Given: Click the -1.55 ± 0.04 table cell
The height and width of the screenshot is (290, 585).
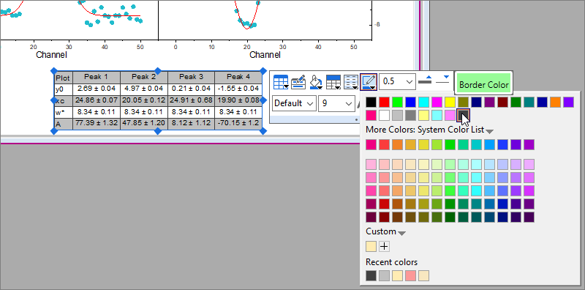Looking at the screenshot, I should (238, 89).
